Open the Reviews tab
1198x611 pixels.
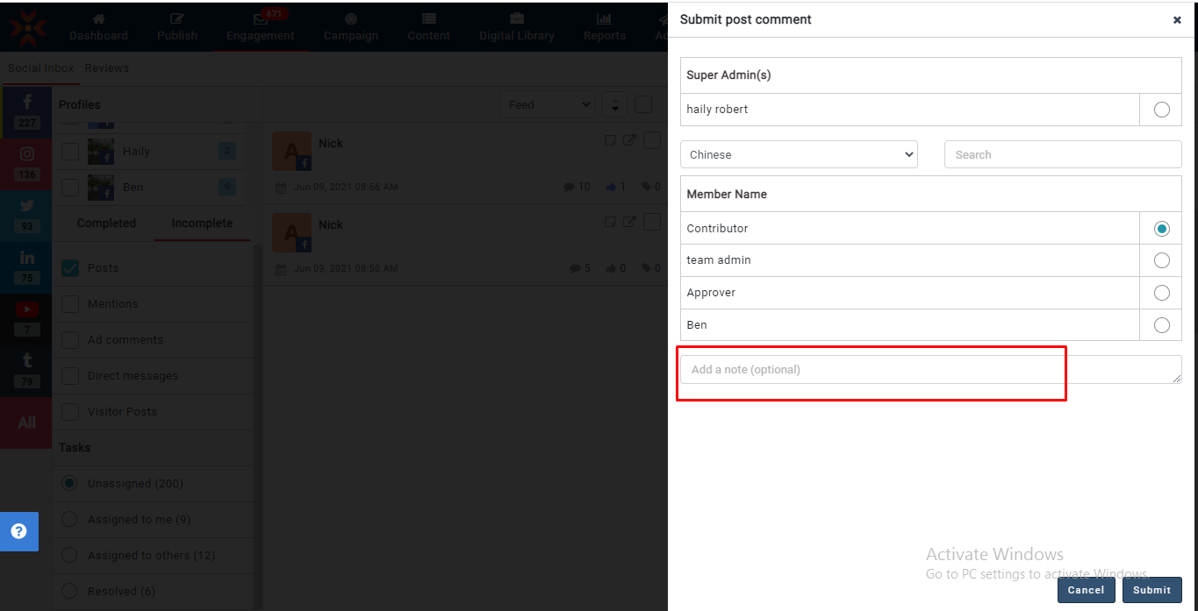(x=106, y=68)
